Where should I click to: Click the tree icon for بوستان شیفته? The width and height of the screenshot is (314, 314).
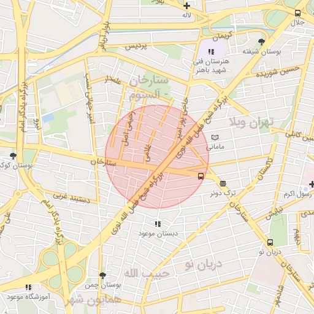click(x=261, y=42)
